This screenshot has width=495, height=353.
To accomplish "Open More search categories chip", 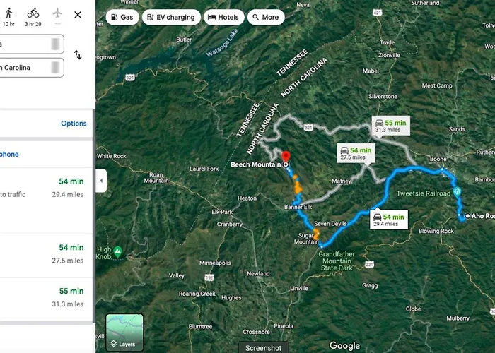I will [266, 17].
